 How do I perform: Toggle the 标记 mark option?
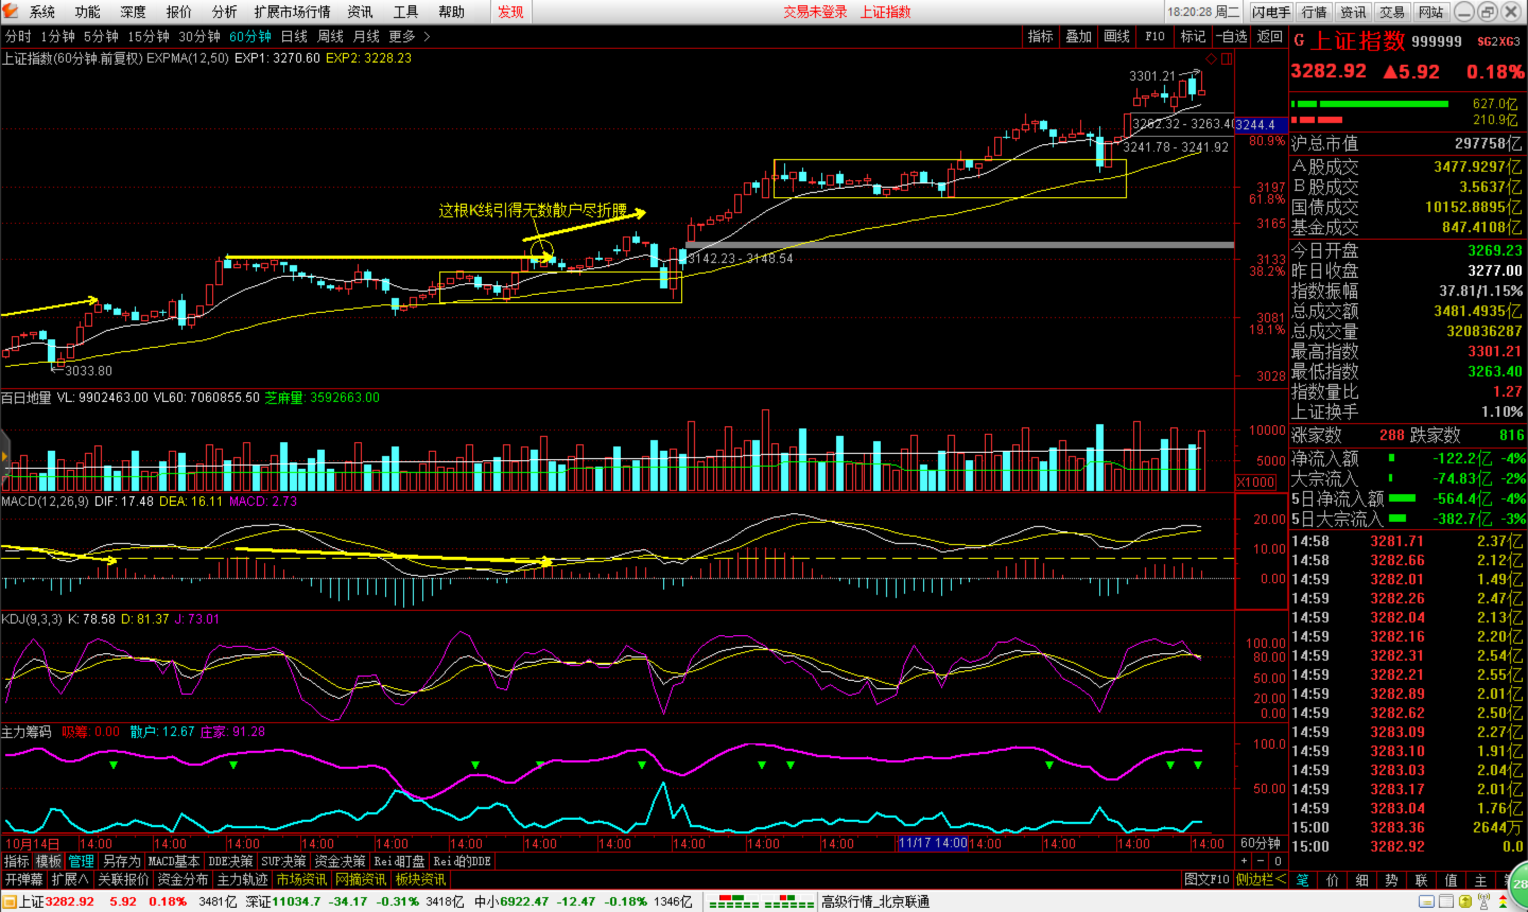[x=1193, y=37]
